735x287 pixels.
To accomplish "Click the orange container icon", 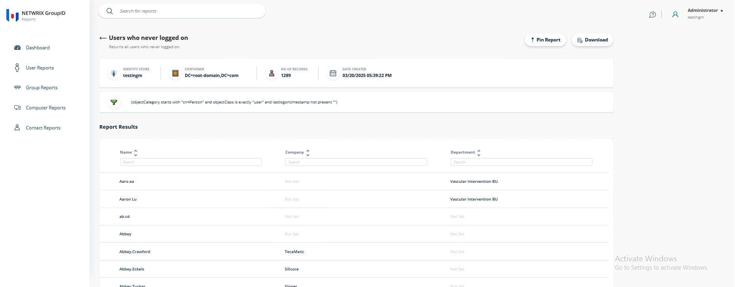I will pos(175,73).
